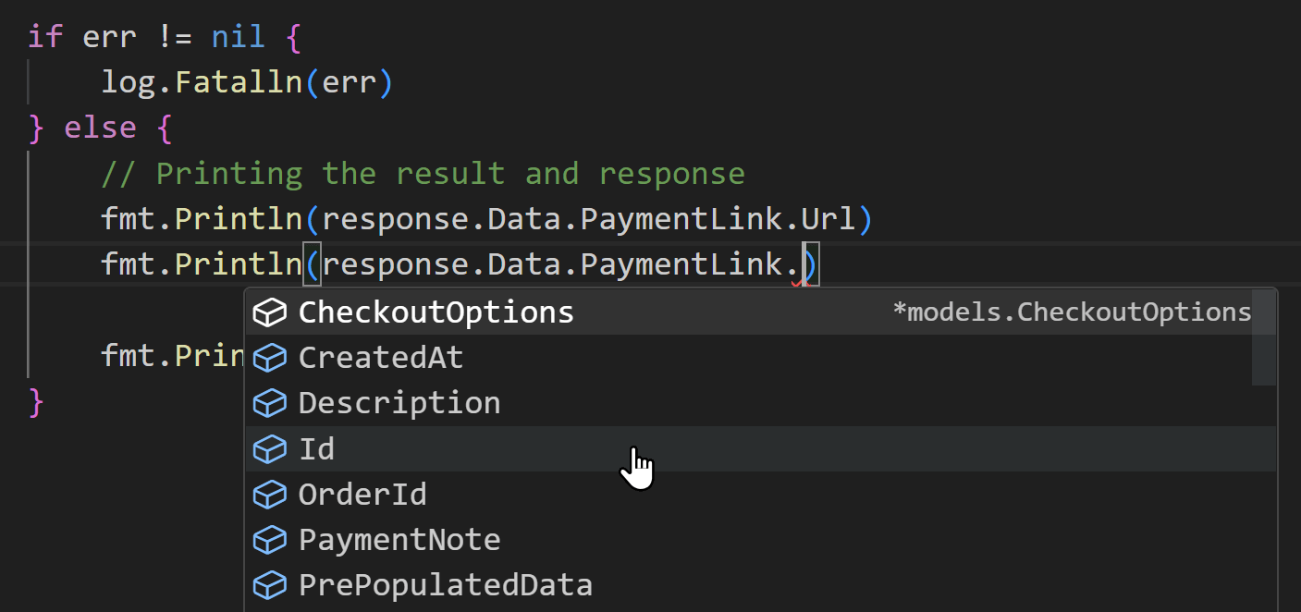The height and width of the screenshot is (612, 1301).
Task: Click the cube icon beside CheckoutOptions suggestion
Action: (x=269, y=312)
